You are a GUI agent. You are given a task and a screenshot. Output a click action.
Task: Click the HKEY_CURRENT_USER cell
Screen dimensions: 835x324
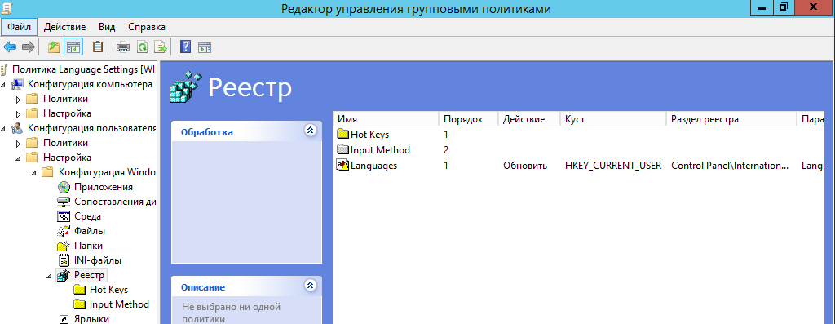(x=613, y=166)
